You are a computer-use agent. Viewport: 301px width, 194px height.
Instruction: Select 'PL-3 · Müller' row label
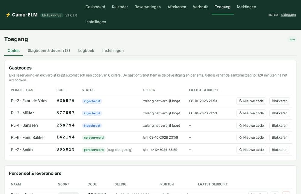pos(22,113)
